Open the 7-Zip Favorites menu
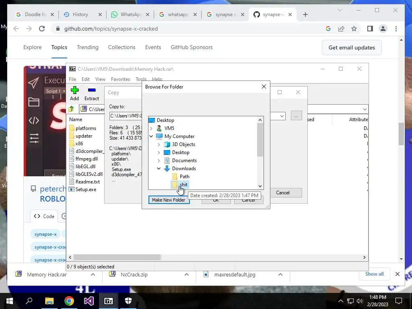Screen dimensions: 412x309 click(x=120, y=79)
